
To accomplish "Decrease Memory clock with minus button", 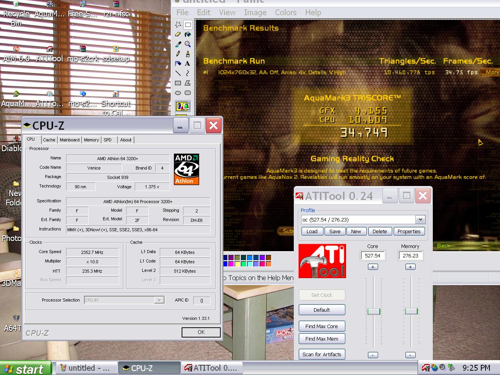I will 410,355.
